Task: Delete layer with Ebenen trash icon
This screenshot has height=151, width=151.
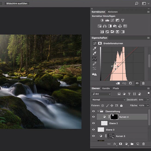Action: point(143,144)
